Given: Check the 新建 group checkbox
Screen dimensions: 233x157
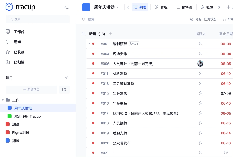Looking at the screenshot, I should click(83, 34).
